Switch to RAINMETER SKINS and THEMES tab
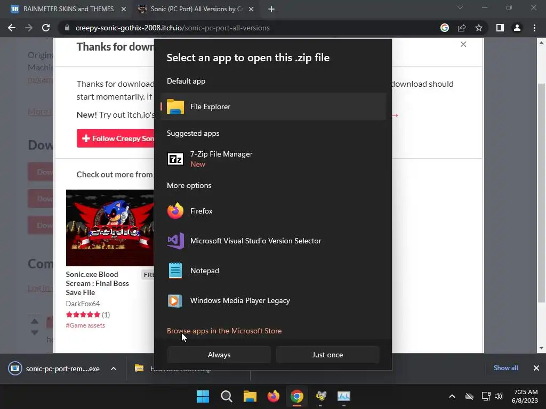546x409 pixels. pyautogui.click(x=68, y=9)
